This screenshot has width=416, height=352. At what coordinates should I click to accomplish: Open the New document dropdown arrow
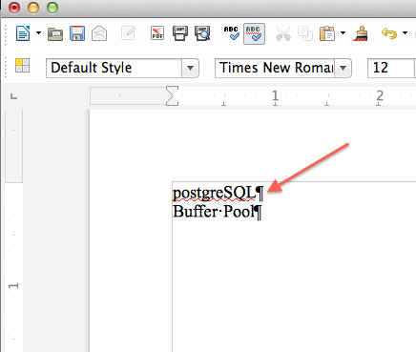tap(38, 32)
